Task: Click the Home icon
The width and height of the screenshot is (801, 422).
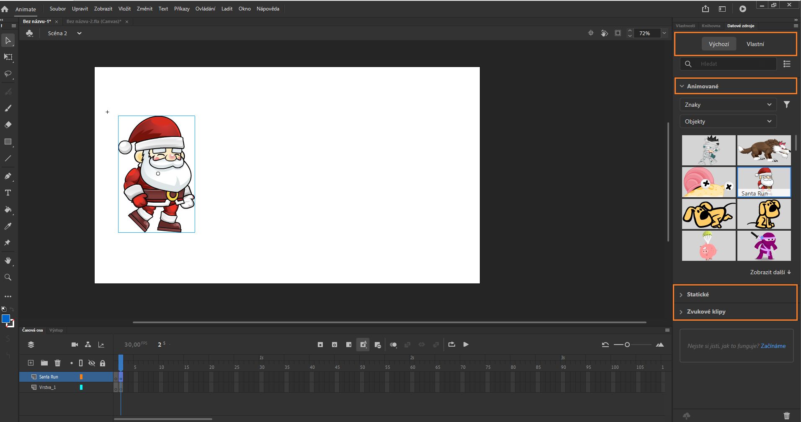Action: (x=5, y=9)
